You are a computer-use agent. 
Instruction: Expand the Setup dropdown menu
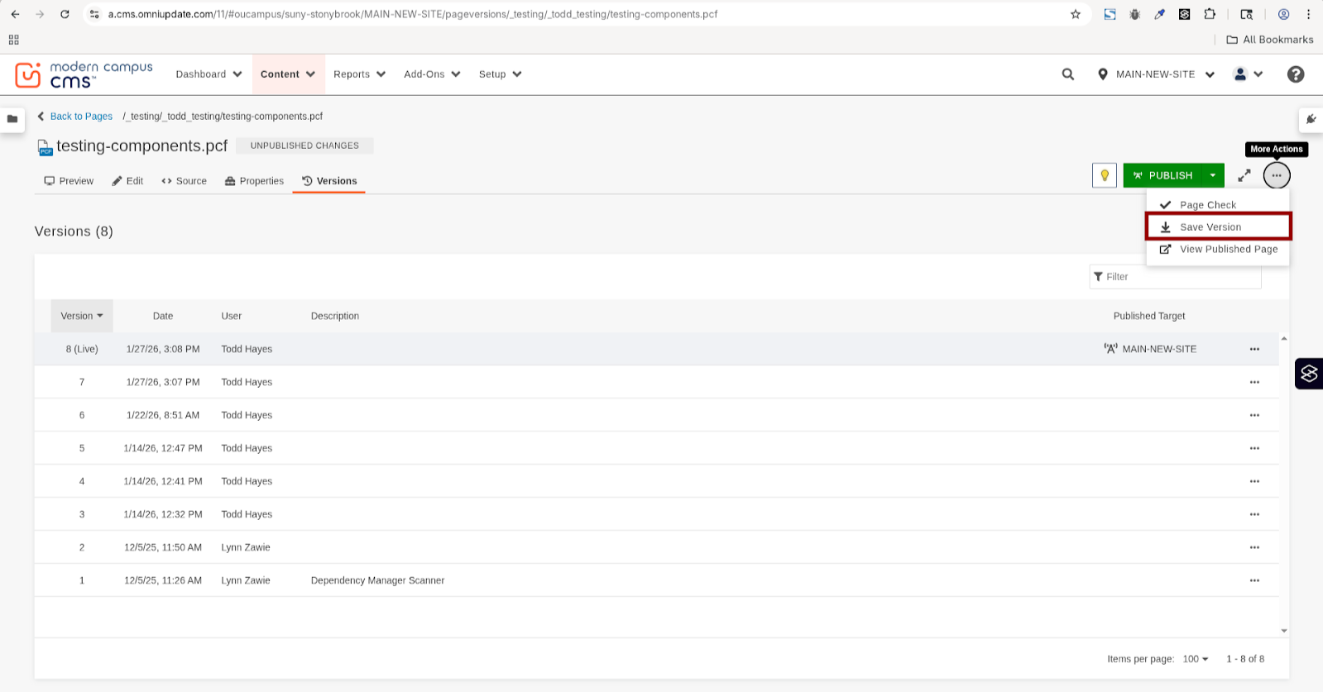click(x=501, y=74)
